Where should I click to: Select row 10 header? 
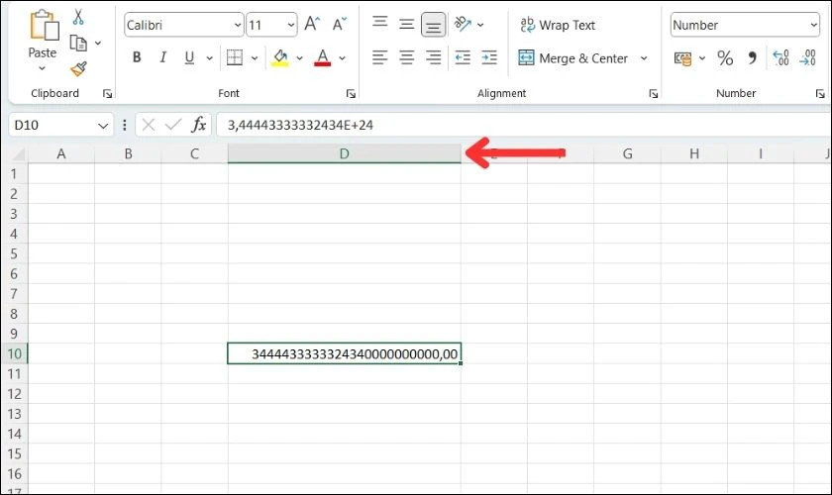click(14, 353)
